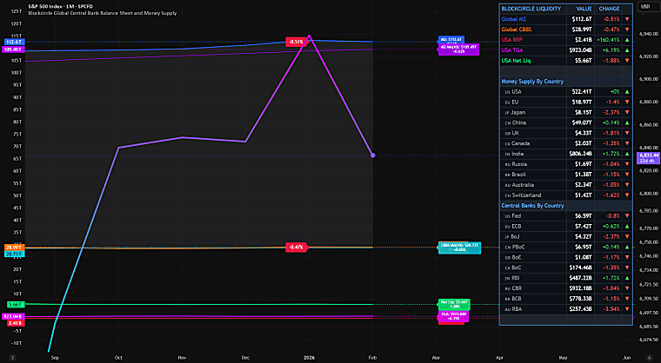Click the $112.6T Global M2 value
Viewport: 661px width, 363px height.
[x=582, y=19]
